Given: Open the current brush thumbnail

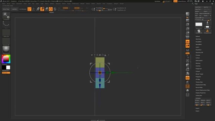Looking at the screenshot, I should 6,16.
